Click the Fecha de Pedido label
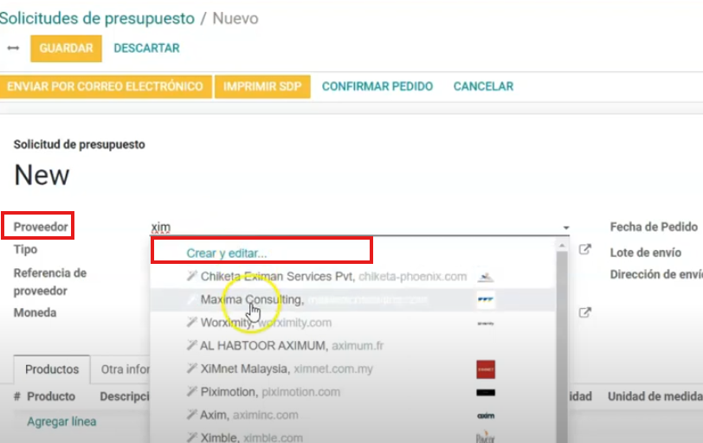Screen dimensions: 703x443 (654, 227)
